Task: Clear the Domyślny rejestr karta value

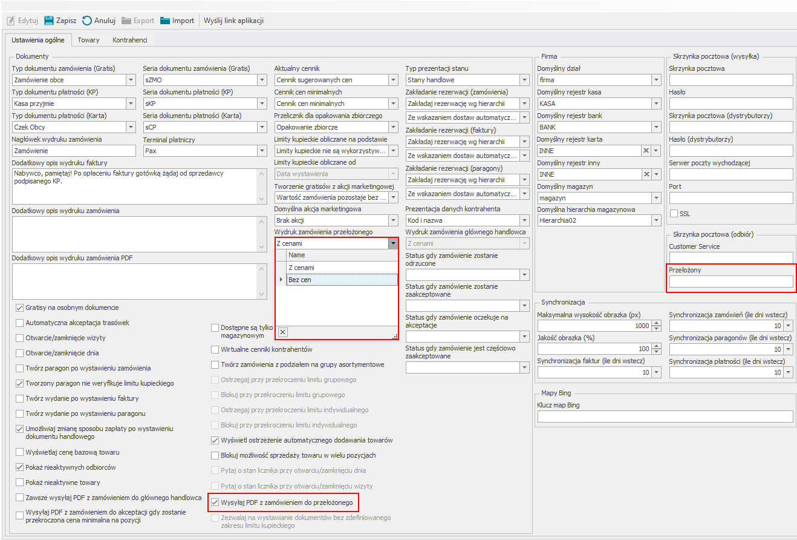Action: pos(646,151)
